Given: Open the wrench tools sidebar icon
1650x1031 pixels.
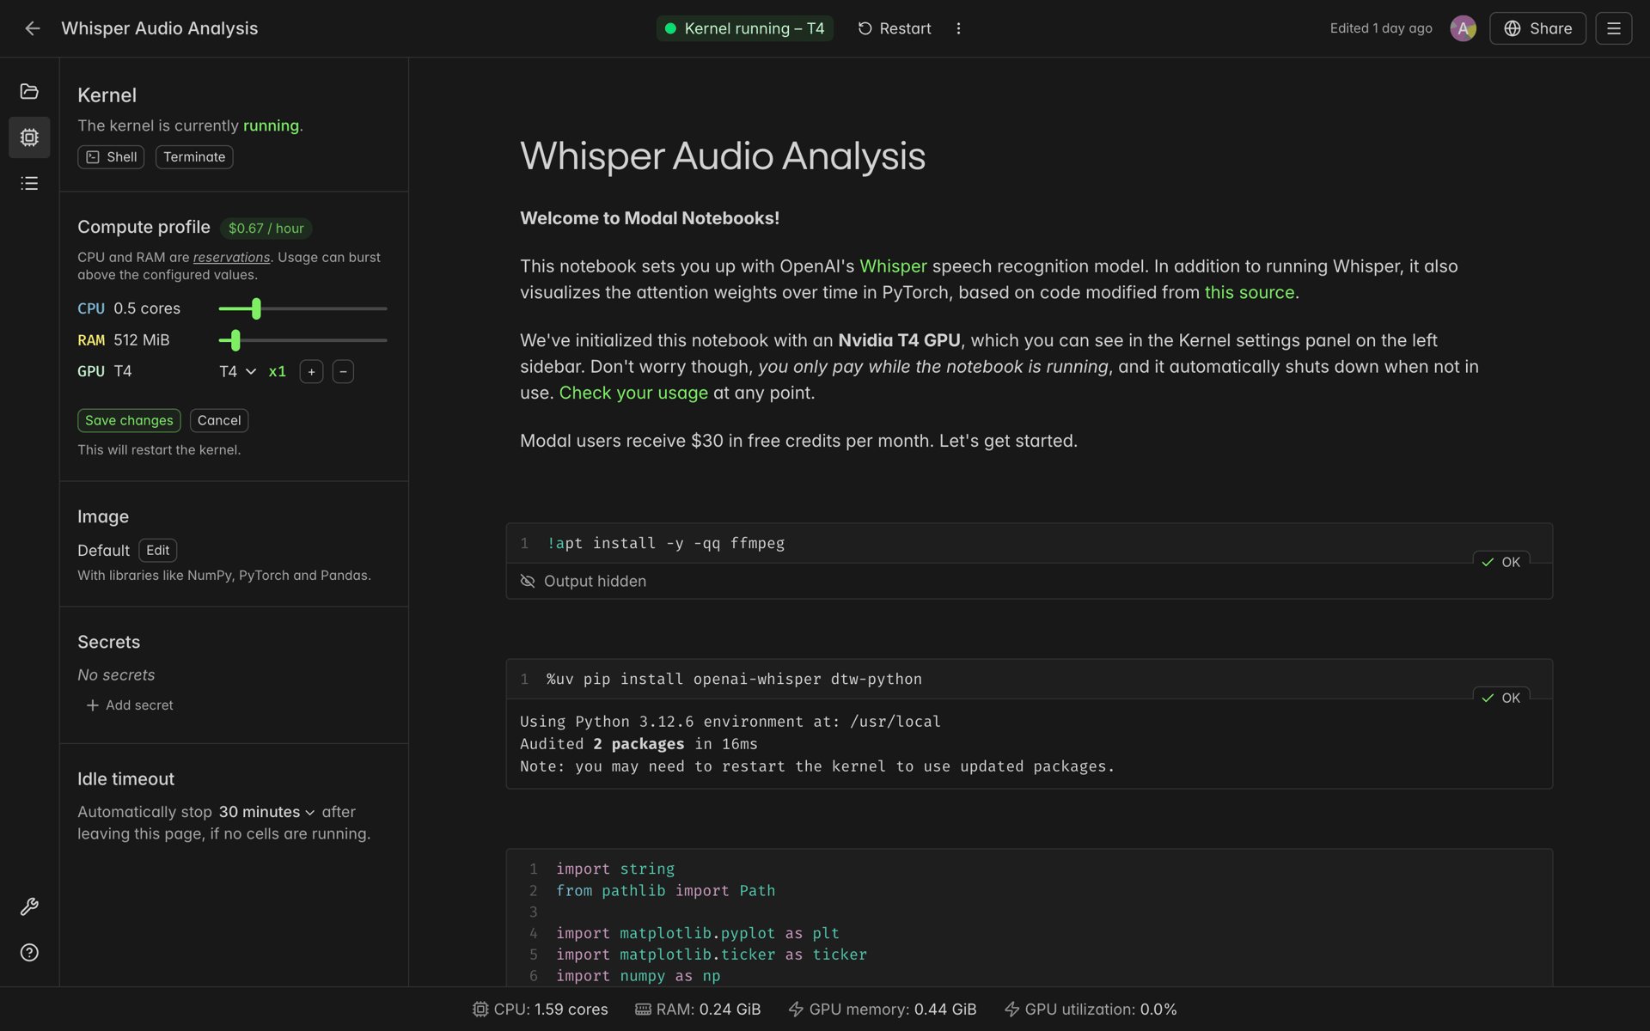Looking at the screenshot, I should point(29,906).
